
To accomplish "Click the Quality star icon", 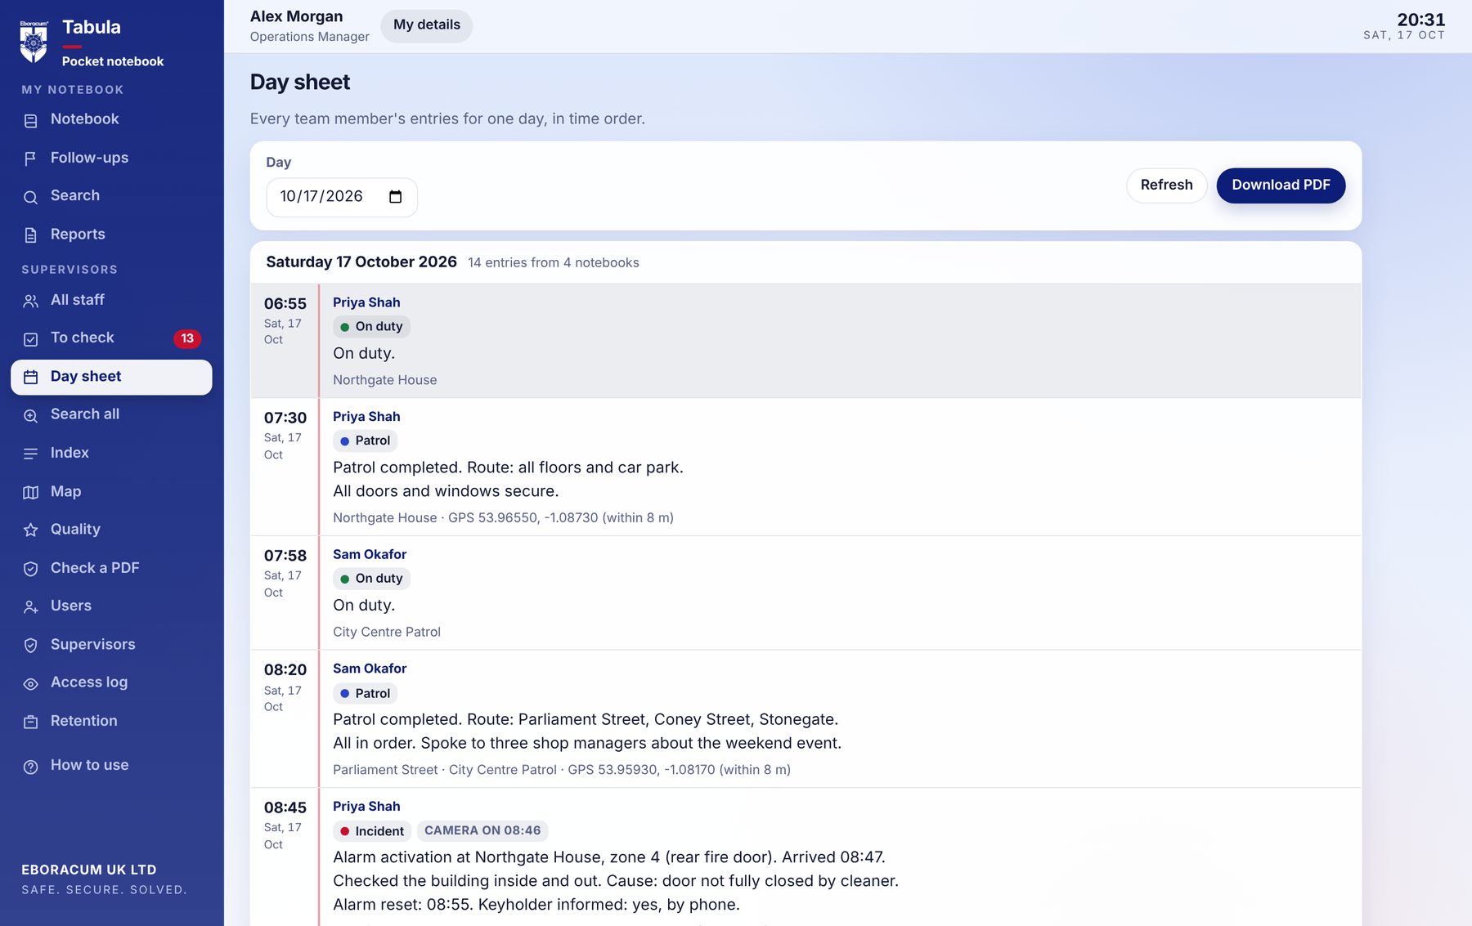I will coord(31,530).
